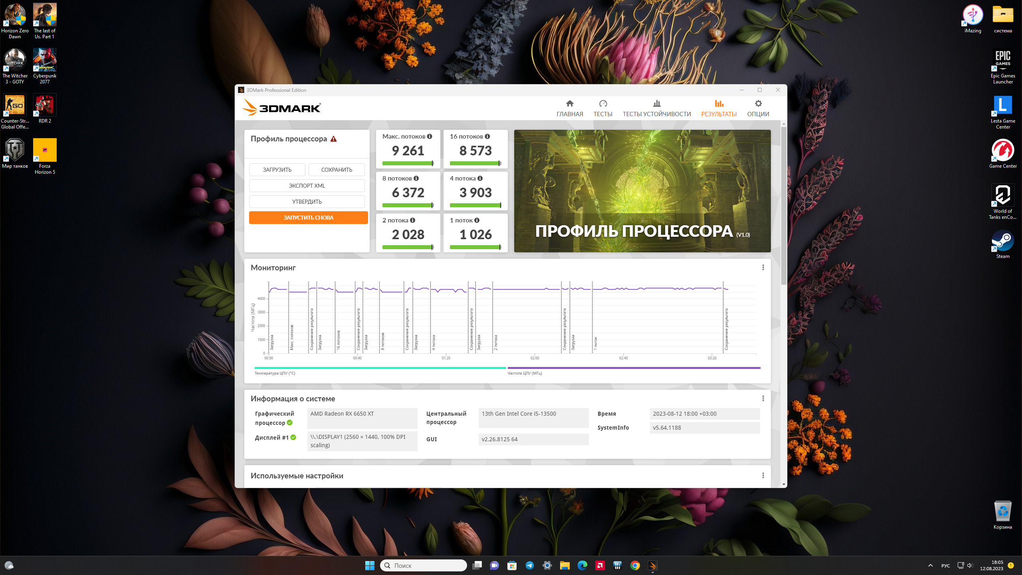Open the Мониторинг panel three-dot menu

pyautogui.click(x=763, y=268)
